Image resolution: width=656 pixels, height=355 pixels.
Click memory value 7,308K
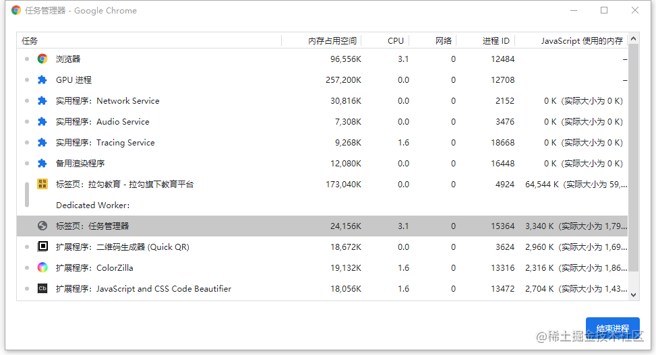[348, 122]
